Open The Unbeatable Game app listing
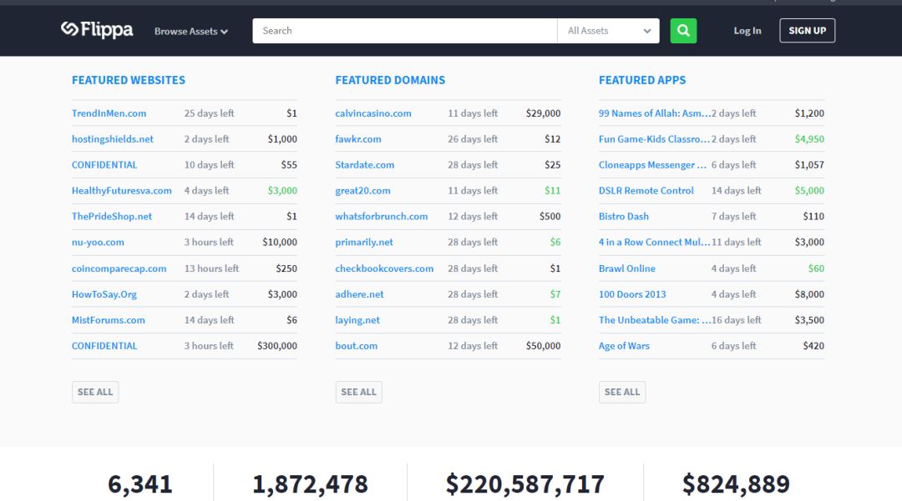Screen dimensions: 902x501 [x=654, y=319]
